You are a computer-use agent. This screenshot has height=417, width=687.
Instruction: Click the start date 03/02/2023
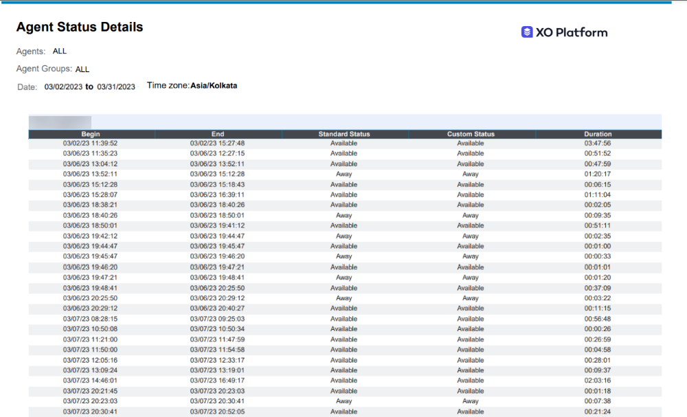point(63,87)
